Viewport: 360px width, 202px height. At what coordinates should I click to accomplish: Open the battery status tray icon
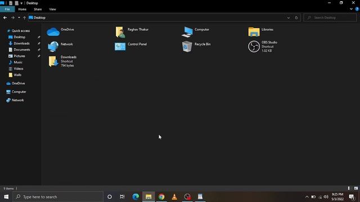(313, 197)
